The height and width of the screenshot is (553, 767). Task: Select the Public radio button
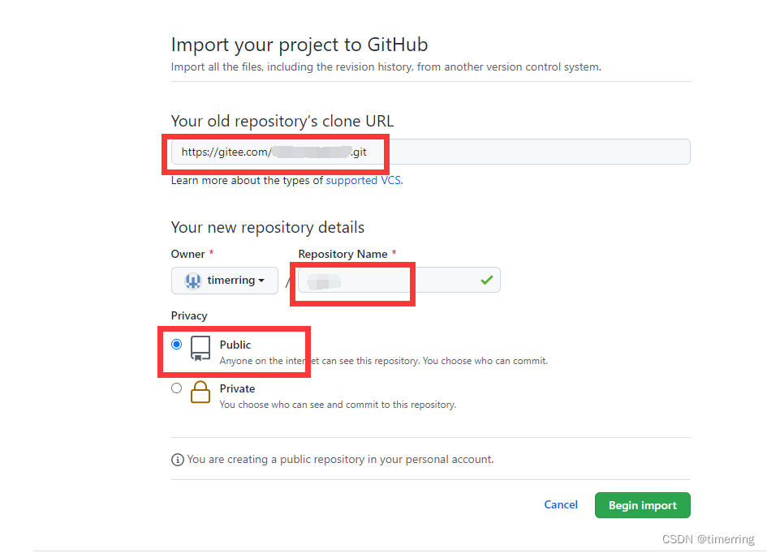click(177, 345)
